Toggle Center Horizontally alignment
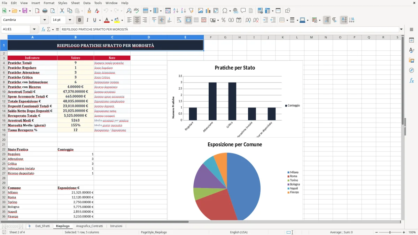Image resolution: width=418 pixels, height=235 pixels. click(137, 20)
